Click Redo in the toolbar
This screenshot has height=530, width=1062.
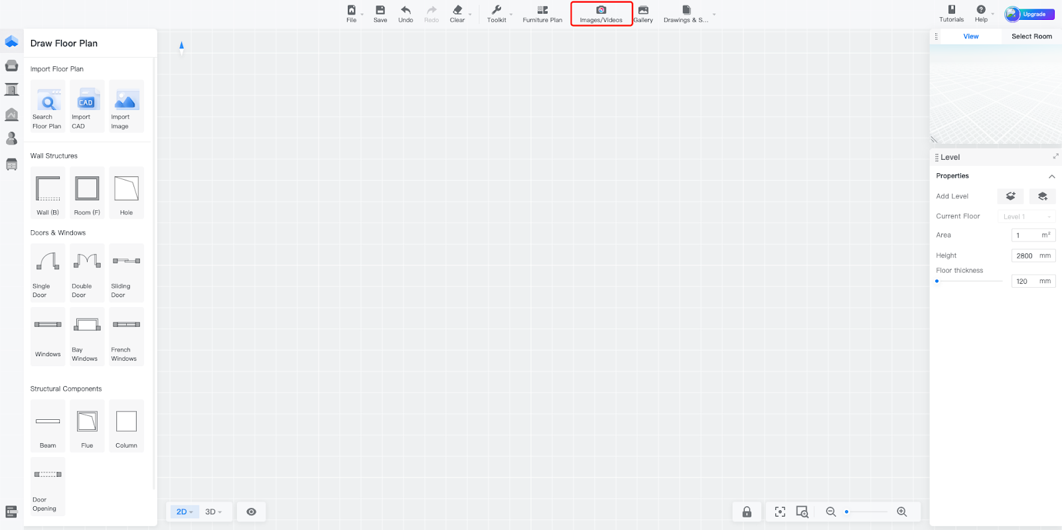tap(431, 14)
